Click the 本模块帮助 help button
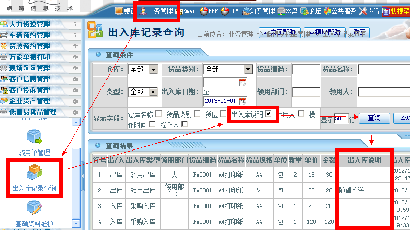410x230 pixels. click(x=324, y=32)
